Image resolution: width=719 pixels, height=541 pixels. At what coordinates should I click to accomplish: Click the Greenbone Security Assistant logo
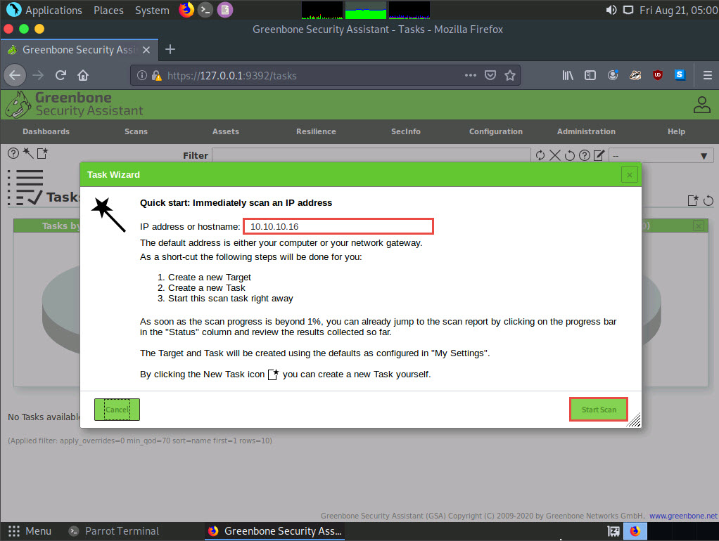click(75, 105)
